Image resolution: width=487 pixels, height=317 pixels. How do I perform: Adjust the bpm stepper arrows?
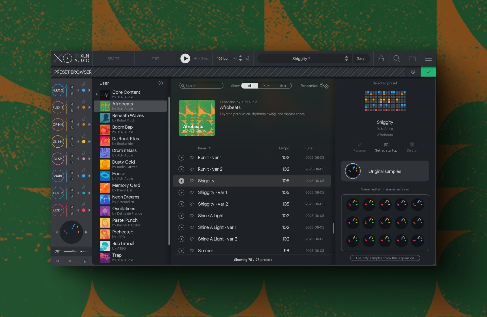pos(240,58)
